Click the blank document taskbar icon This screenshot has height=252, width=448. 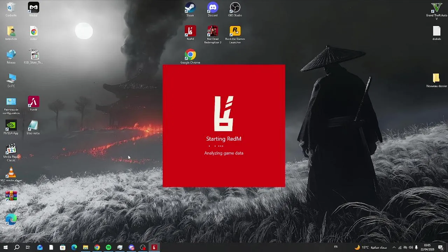click(x=51, y=247)
